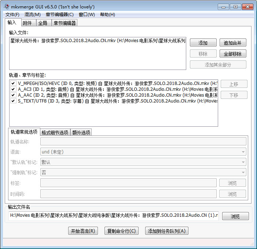Toggle the A_AAC audio track checkbox
The image size is (257, 249).
[x=13, y=95]
